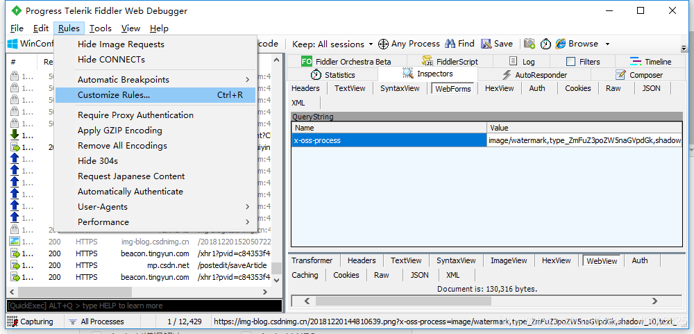Screen dimensions: 694x334
Task: Click the timer clock toolbar icon
Action: pos(545,44)
